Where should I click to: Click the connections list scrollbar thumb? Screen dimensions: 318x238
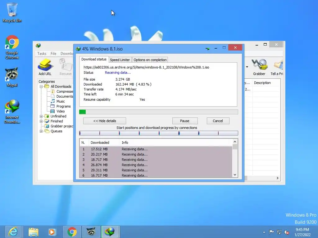point(235,147)
